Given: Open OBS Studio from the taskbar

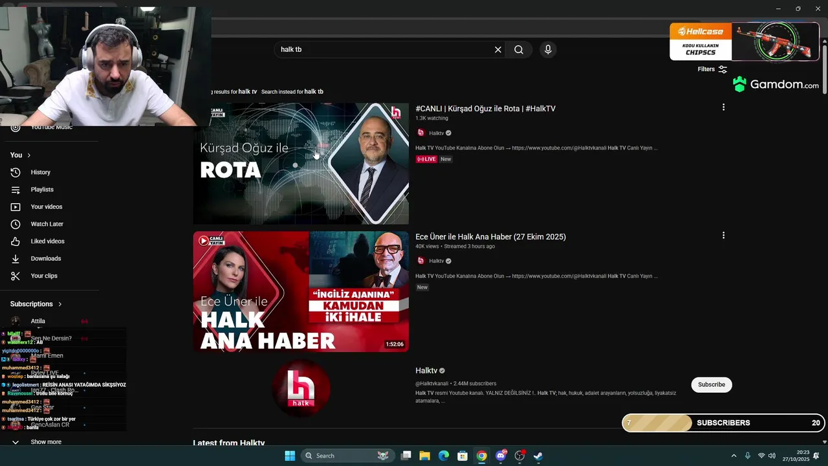Looking at the screenshot, I should [x=519, y=456].
